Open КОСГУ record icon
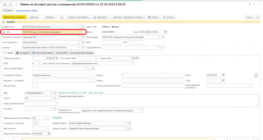263x140 pixels. coord(55,98)
